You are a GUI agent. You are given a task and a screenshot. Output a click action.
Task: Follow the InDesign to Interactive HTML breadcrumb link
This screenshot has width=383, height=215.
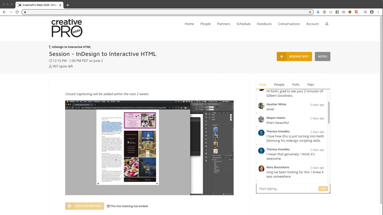click(71, 47)
